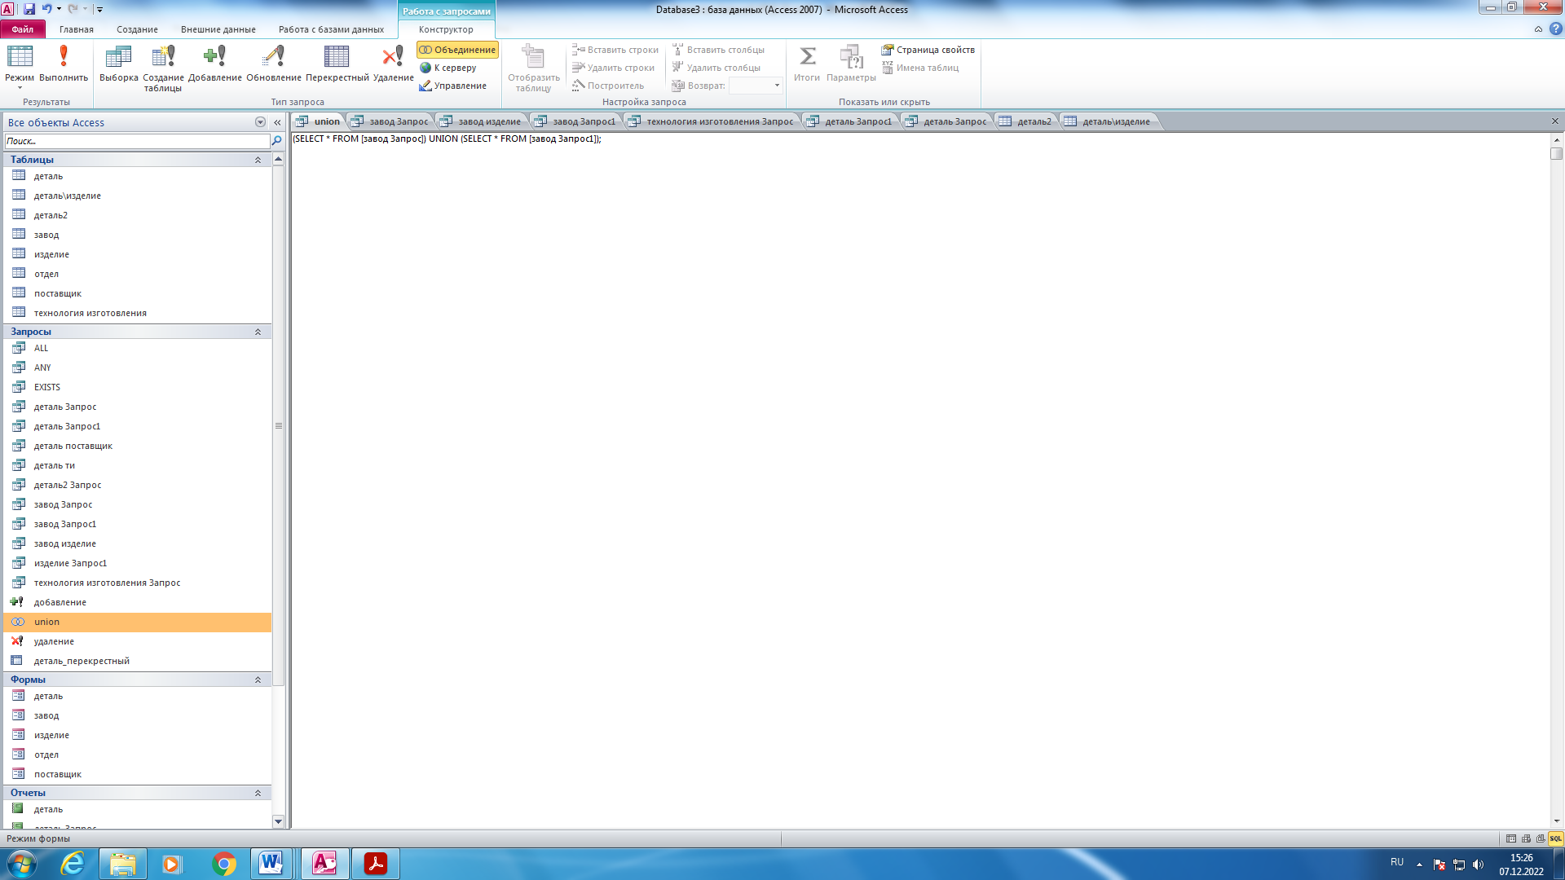The height and width of the screenshot is (880, 1565).
Task: Open navigation pane category dropdown
Action: 260,122
